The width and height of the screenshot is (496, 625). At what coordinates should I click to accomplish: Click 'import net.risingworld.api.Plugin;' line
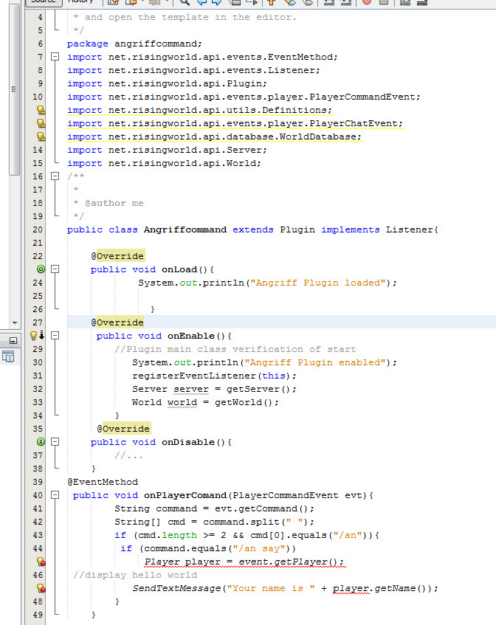point(167,83)
